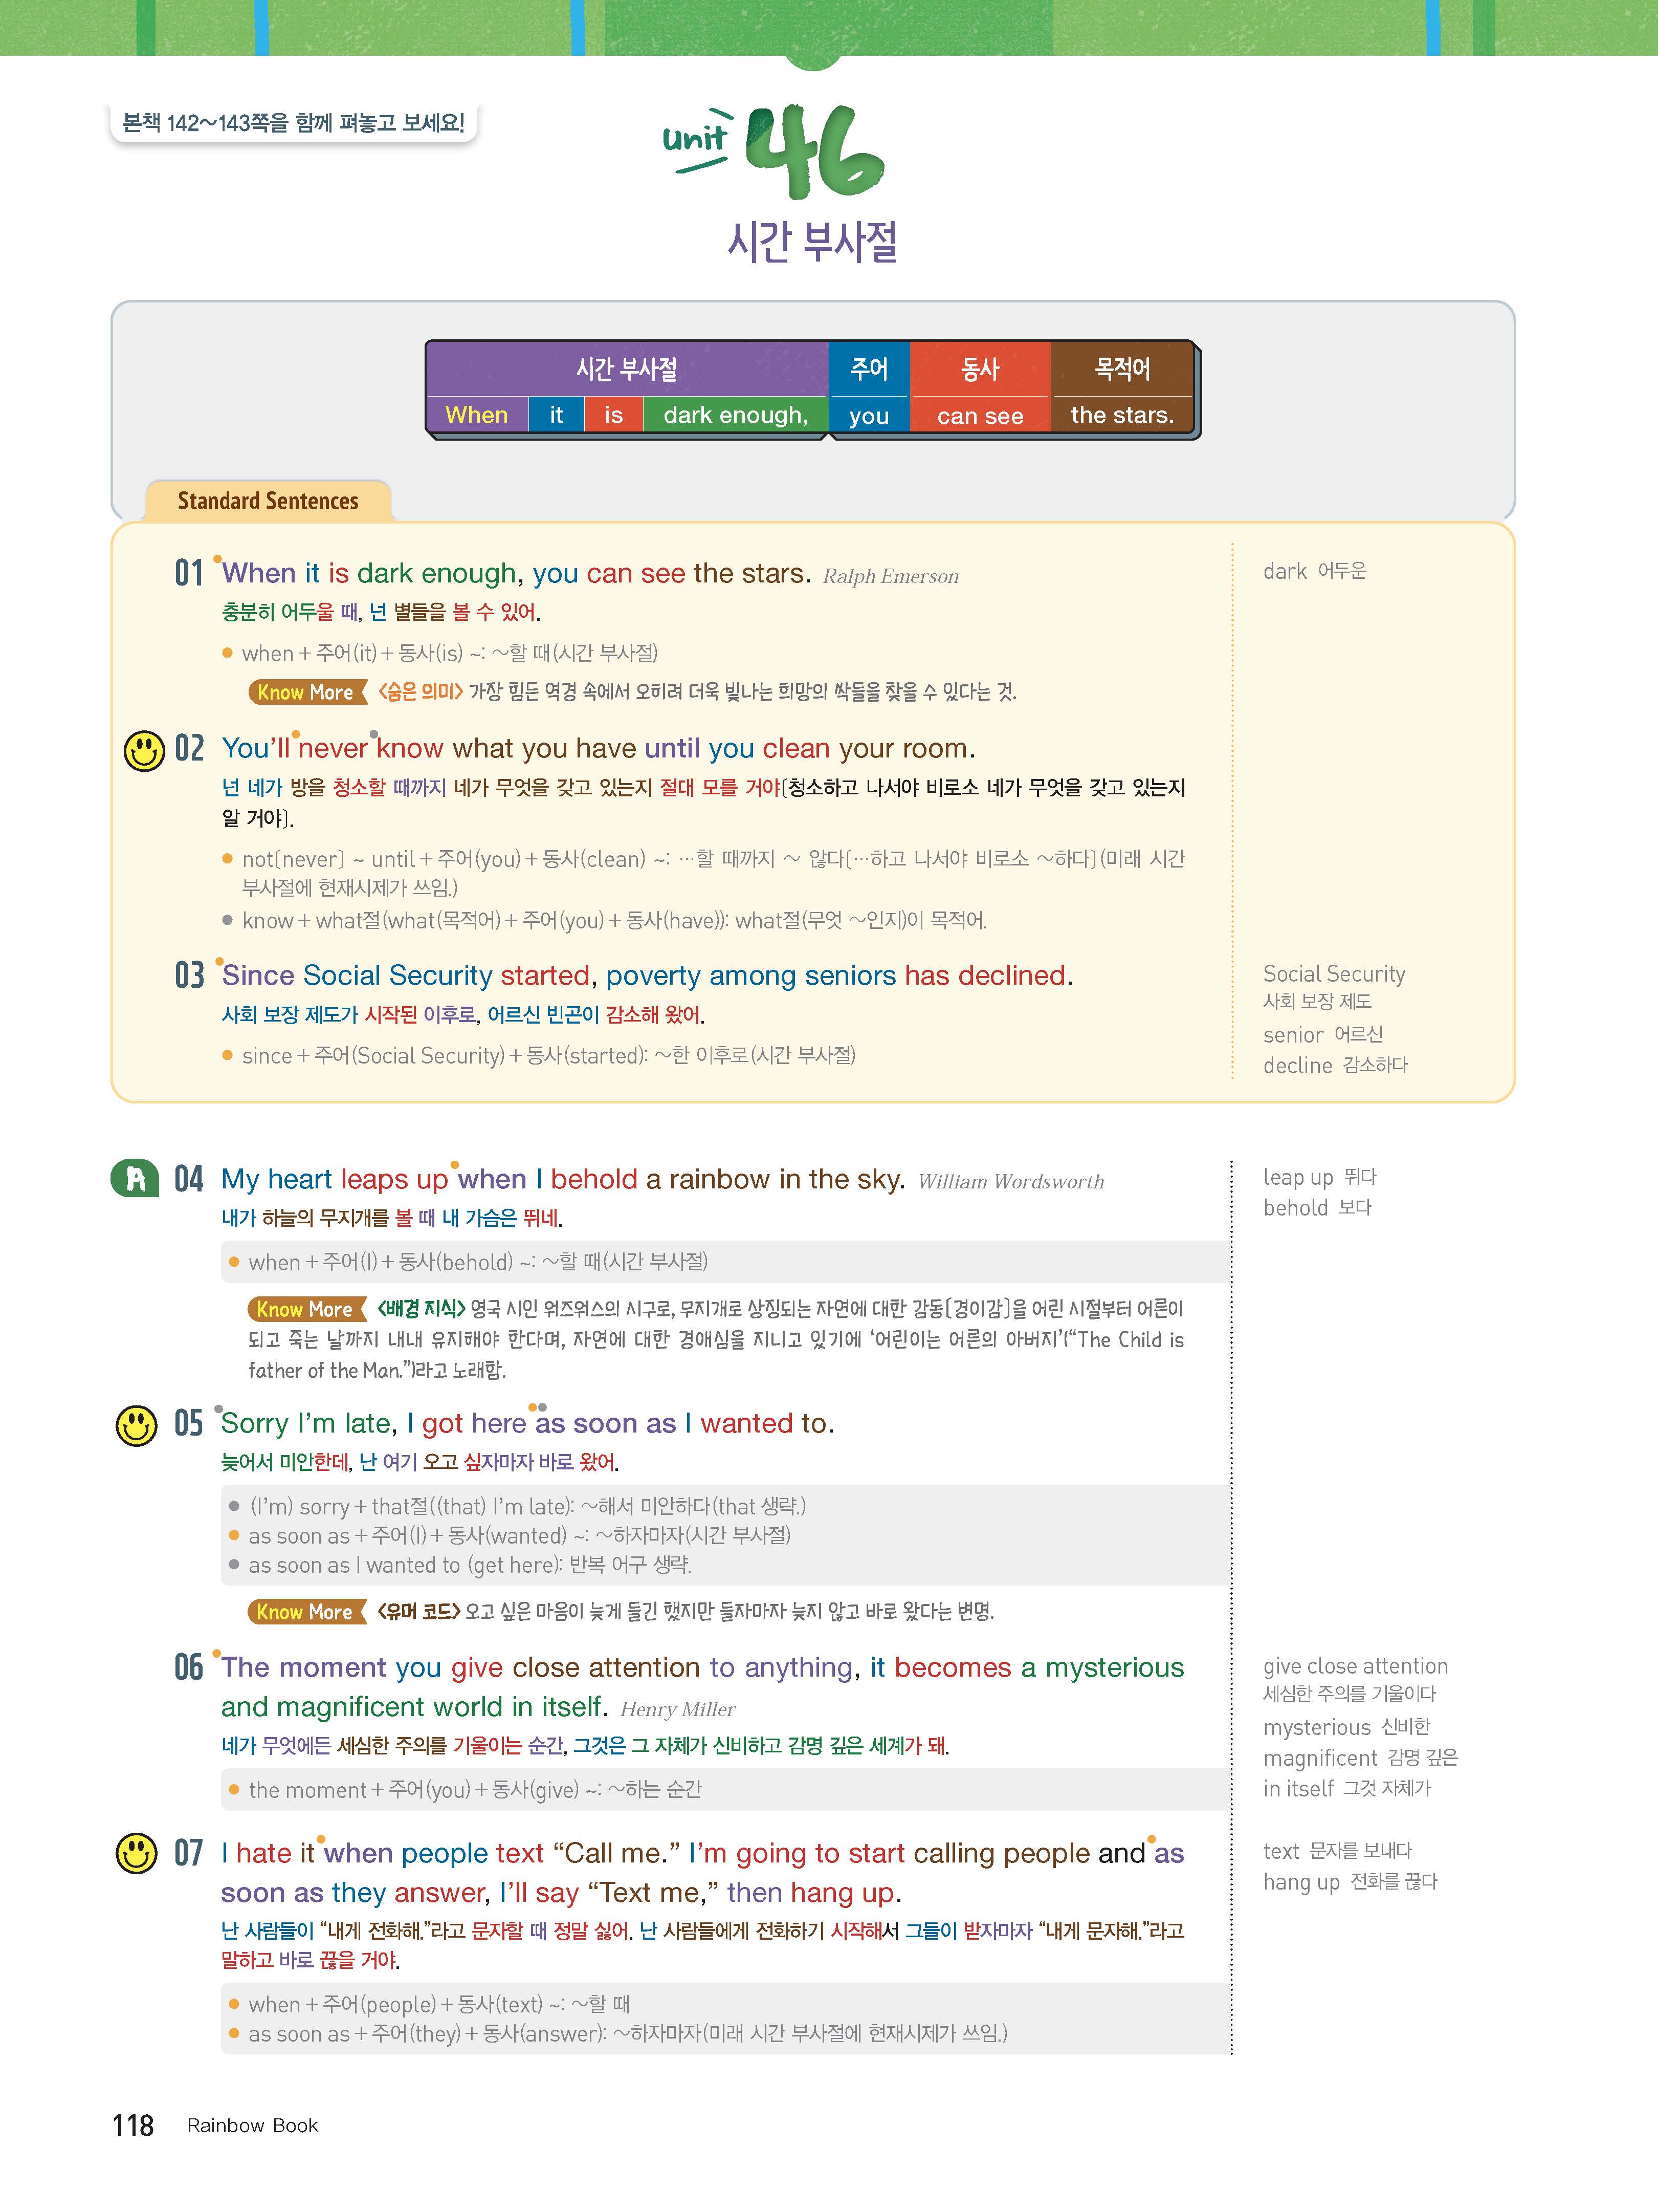Click the smiley face beside sentence 05

tap(137, 1425)
